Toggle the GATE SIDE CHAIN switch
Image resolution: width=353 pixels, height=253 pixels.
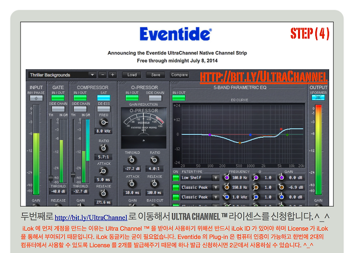[58, 109]
